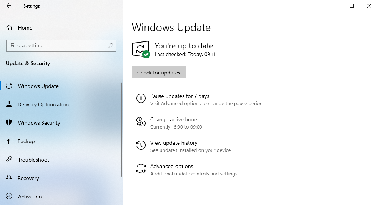Click the back arrow in Settings header
Viewport: 377px width, 205px height.
[x=9, y=6]
